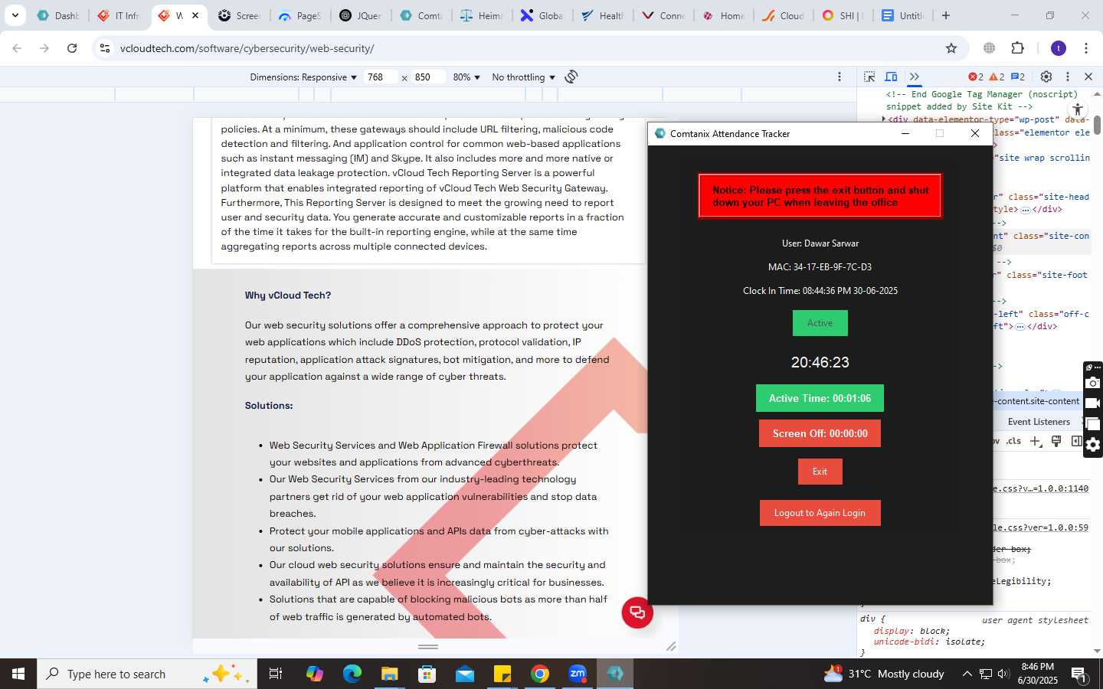This screenshot has width=1103, height=689.
Task: Open device toolbar more options menu
Action: click(x=840, y=77)
